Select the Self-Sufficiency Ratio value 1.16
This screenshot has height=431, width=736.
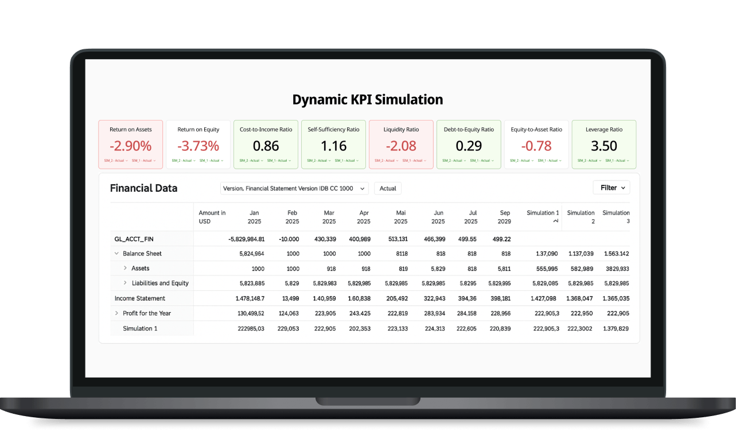333,146
